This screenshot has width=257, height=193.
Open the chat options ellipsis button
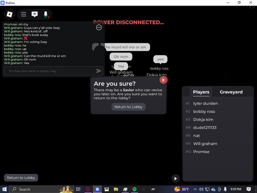click(x=99, y=27)
